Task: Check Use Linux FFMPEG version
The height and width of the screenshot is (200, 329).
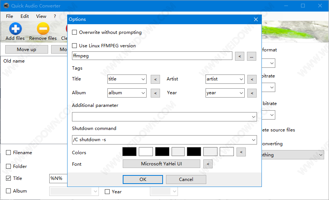Action: tap(75, 46)
